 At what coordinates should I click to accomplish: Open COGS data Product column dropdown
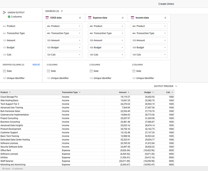[64, 26]
